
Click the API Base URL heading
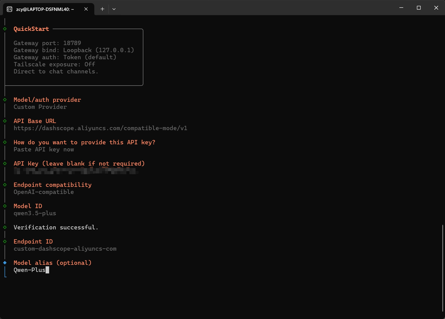(x=35, y=121)
